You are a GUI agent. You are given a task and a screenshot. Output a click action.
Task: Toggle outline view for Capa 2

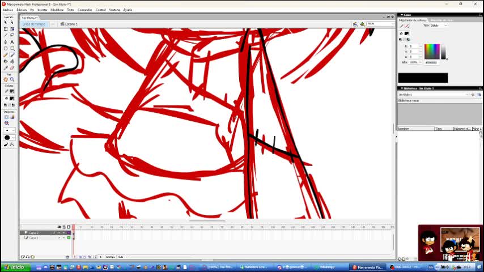(69, 233)
